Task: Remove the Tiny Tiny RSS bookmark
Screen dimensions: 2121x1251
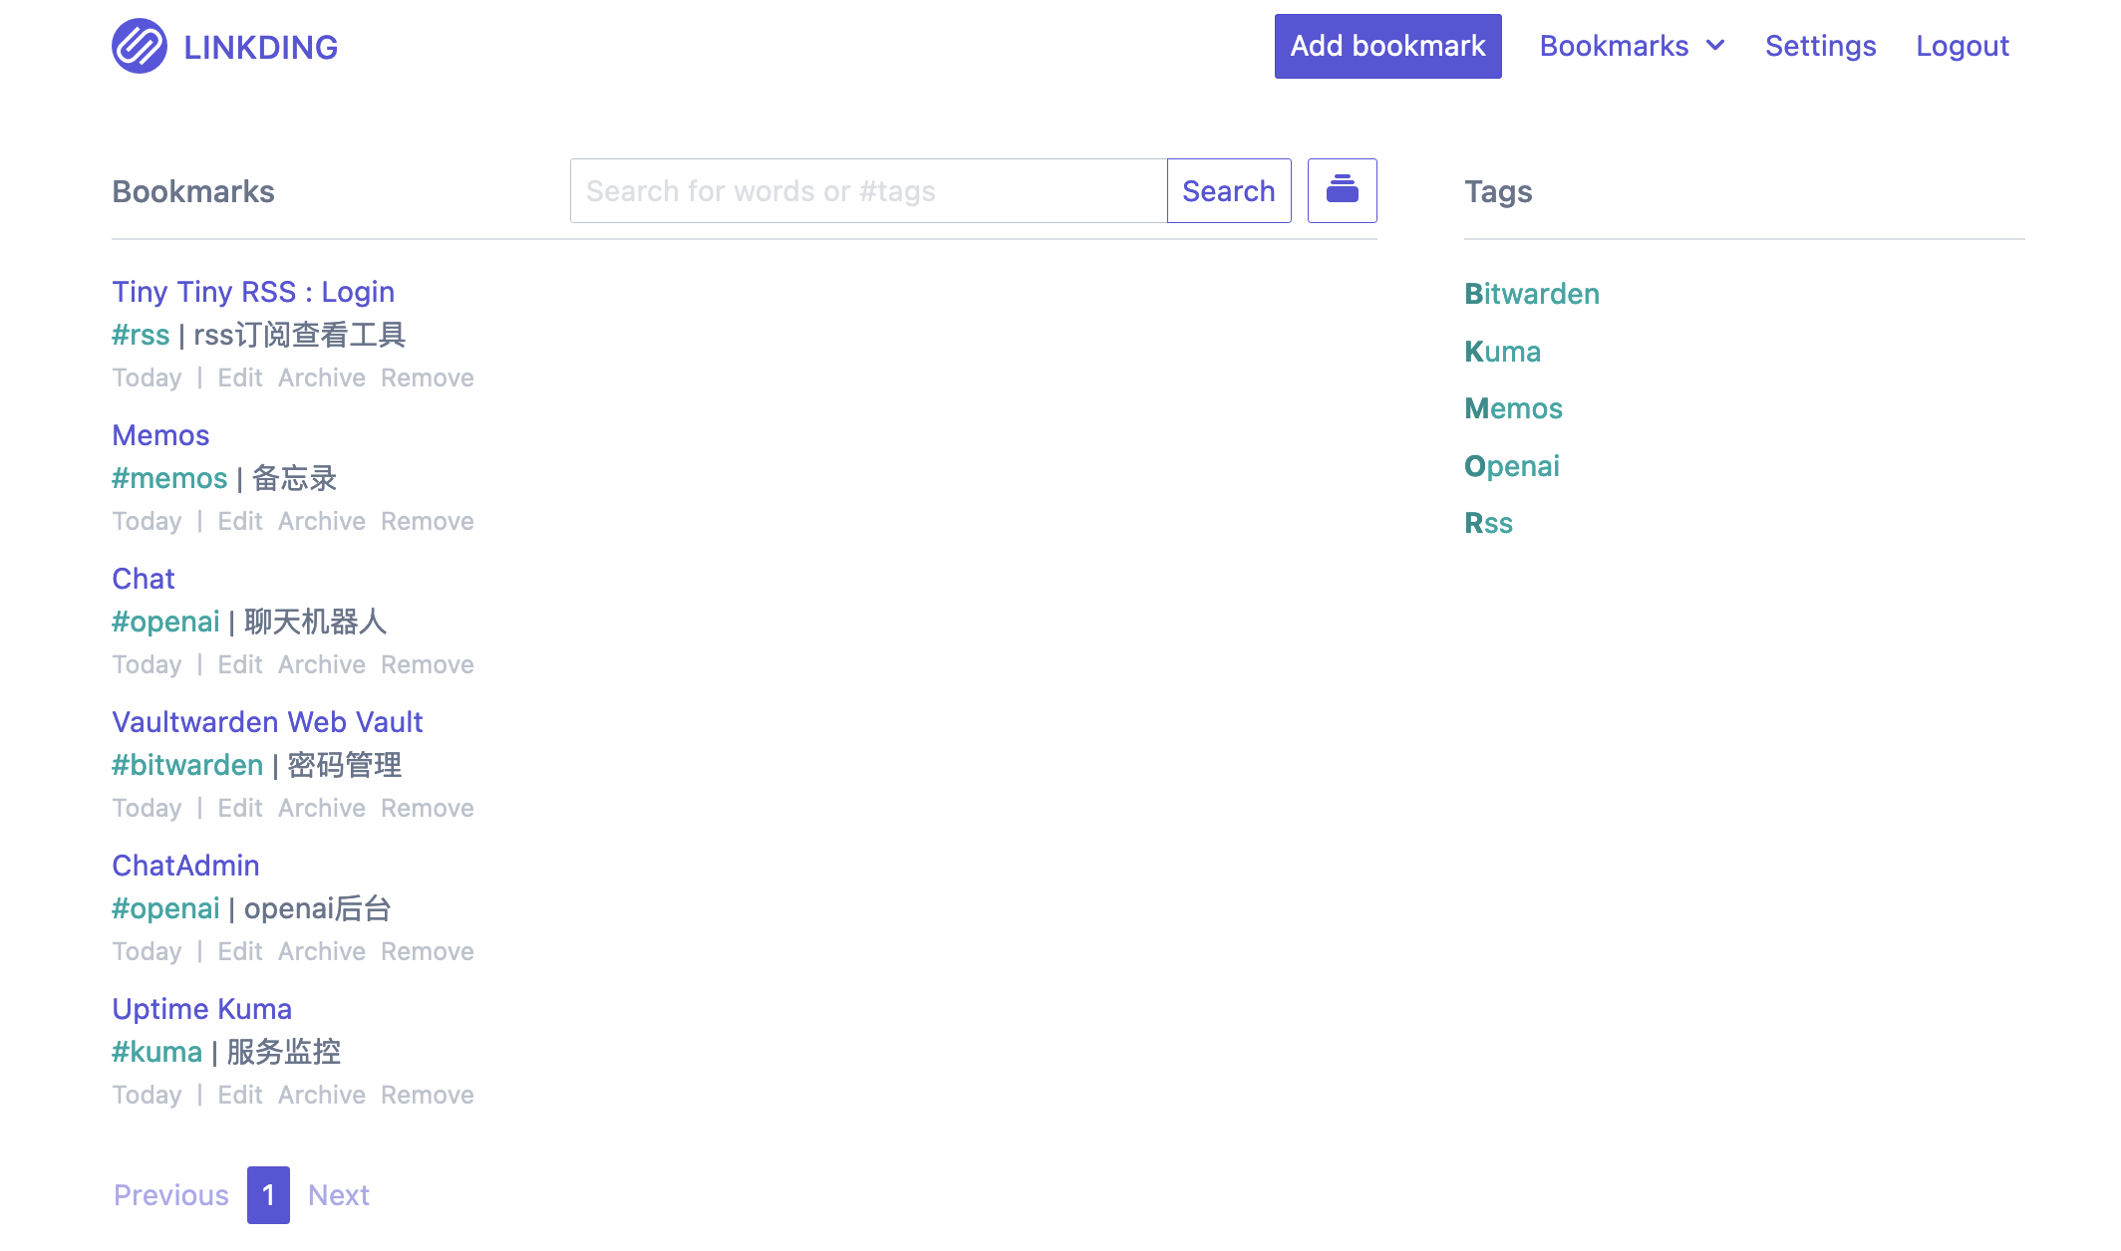Action: 428,378
